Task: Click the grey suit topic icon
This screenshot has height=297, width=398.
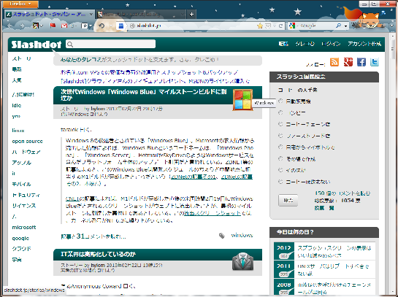Action: click(242, 261)
